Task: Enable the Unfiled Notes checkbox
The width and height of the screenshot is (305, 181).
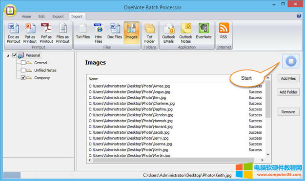Action: click(x=23, y=70)
